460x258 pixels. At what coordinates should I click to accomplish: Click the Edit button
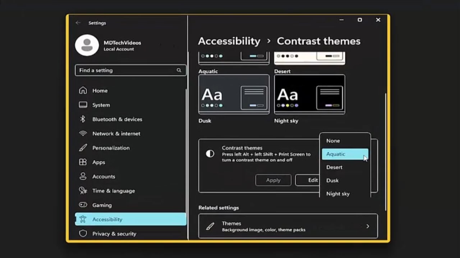click(307, 180)
